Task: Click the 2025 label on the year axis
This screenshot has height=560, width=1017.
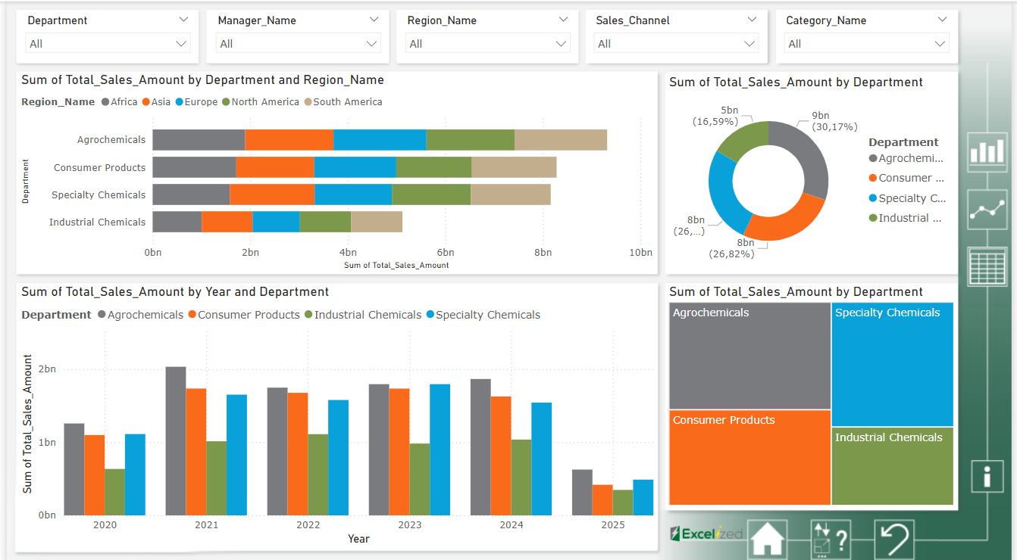Action: 613,524
